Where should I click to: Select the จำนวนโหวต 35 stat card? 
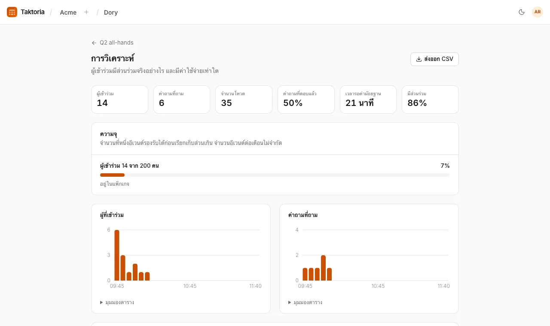[244, 100]
